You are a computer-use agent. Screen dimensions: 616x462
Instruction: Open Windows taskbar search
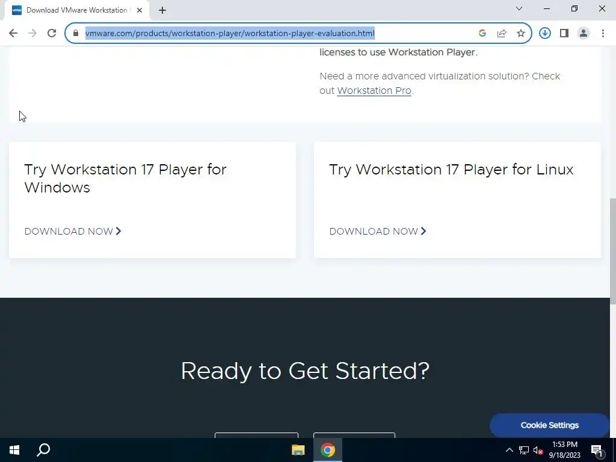(43, 450)
